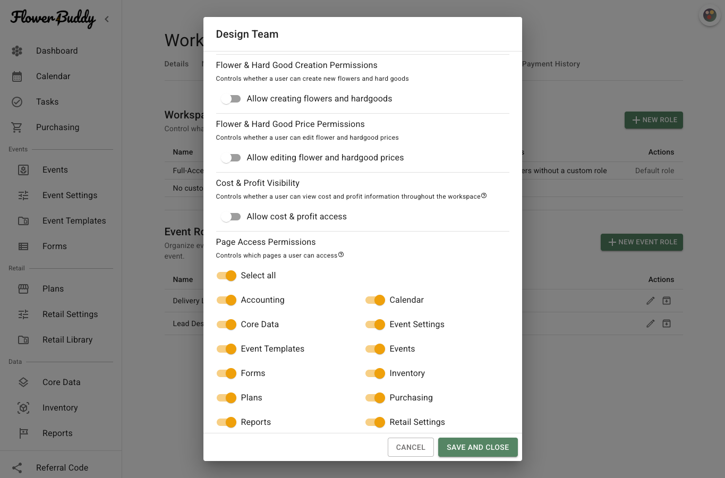Click the Tasks checkmark icon
Image resolution: width=725 pixels, height=478 pixels.
(17, 102)
